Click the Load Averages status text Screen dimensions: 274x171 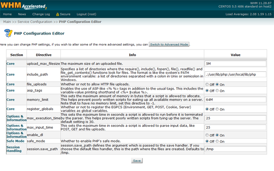tap(248, 14)
